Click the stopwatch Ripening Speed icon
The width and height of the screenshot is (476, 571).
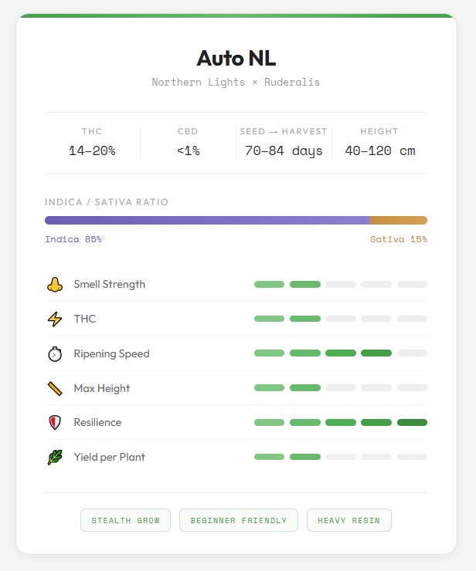(x=54, y=354)
